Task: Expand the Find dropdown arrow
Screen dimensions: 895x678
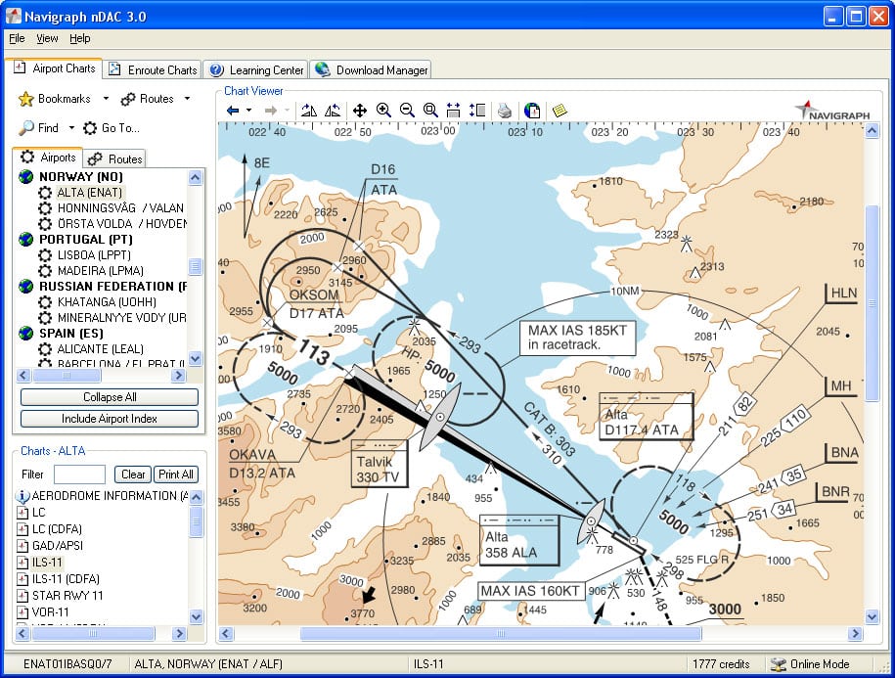Action: (71, 128)
